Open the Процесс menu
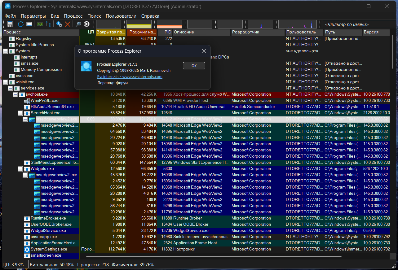This screenshot has height=270, width=398. point(73,16)
